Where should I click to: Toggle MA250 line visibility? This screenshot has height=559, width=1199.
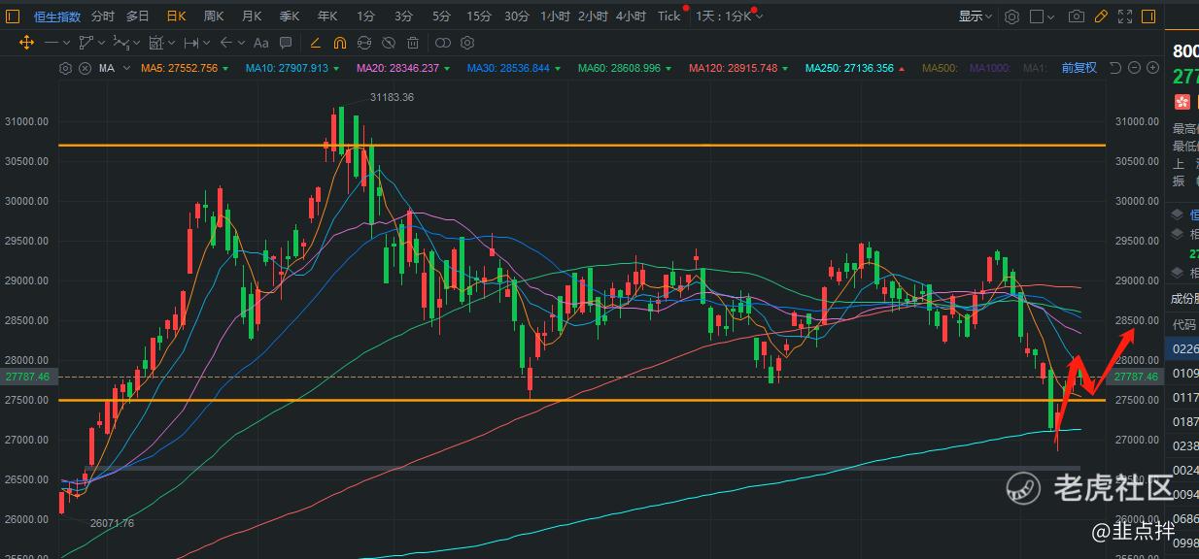[x=855, y=68]
